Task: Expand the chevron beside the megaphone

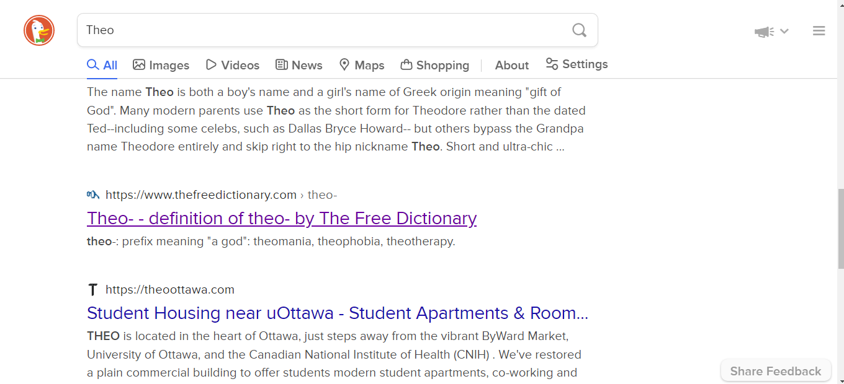Action: click(x=784, y=31)
